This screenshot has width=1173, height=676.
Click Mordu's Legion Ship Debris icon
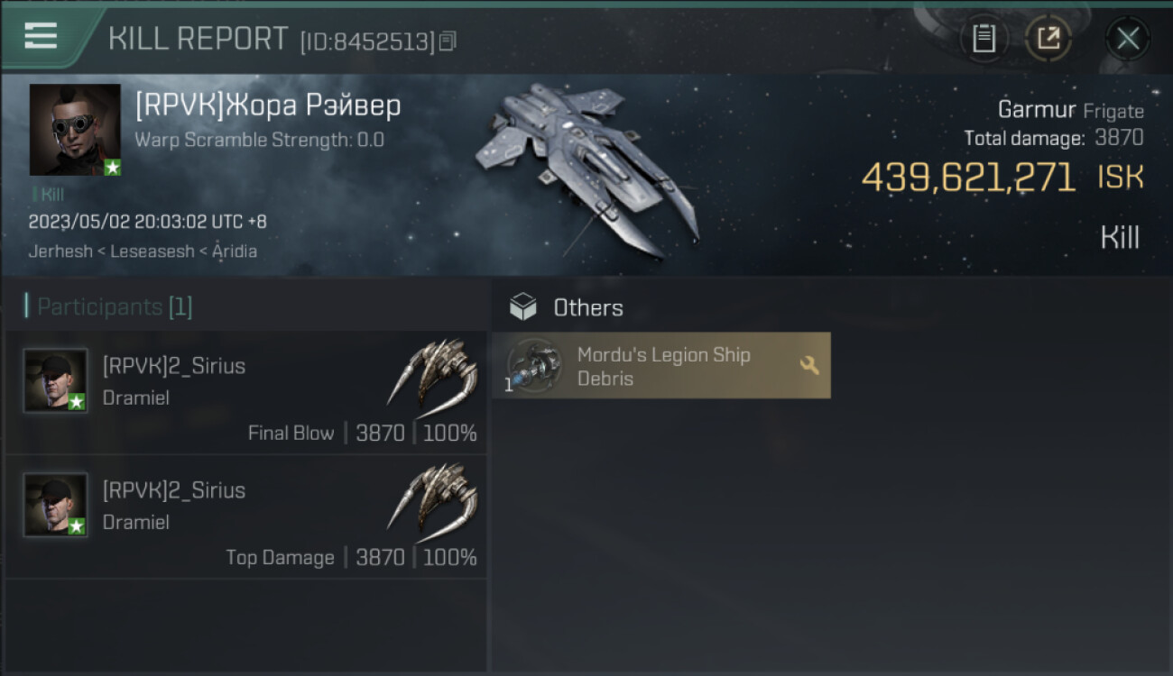(x=534, y=365)
